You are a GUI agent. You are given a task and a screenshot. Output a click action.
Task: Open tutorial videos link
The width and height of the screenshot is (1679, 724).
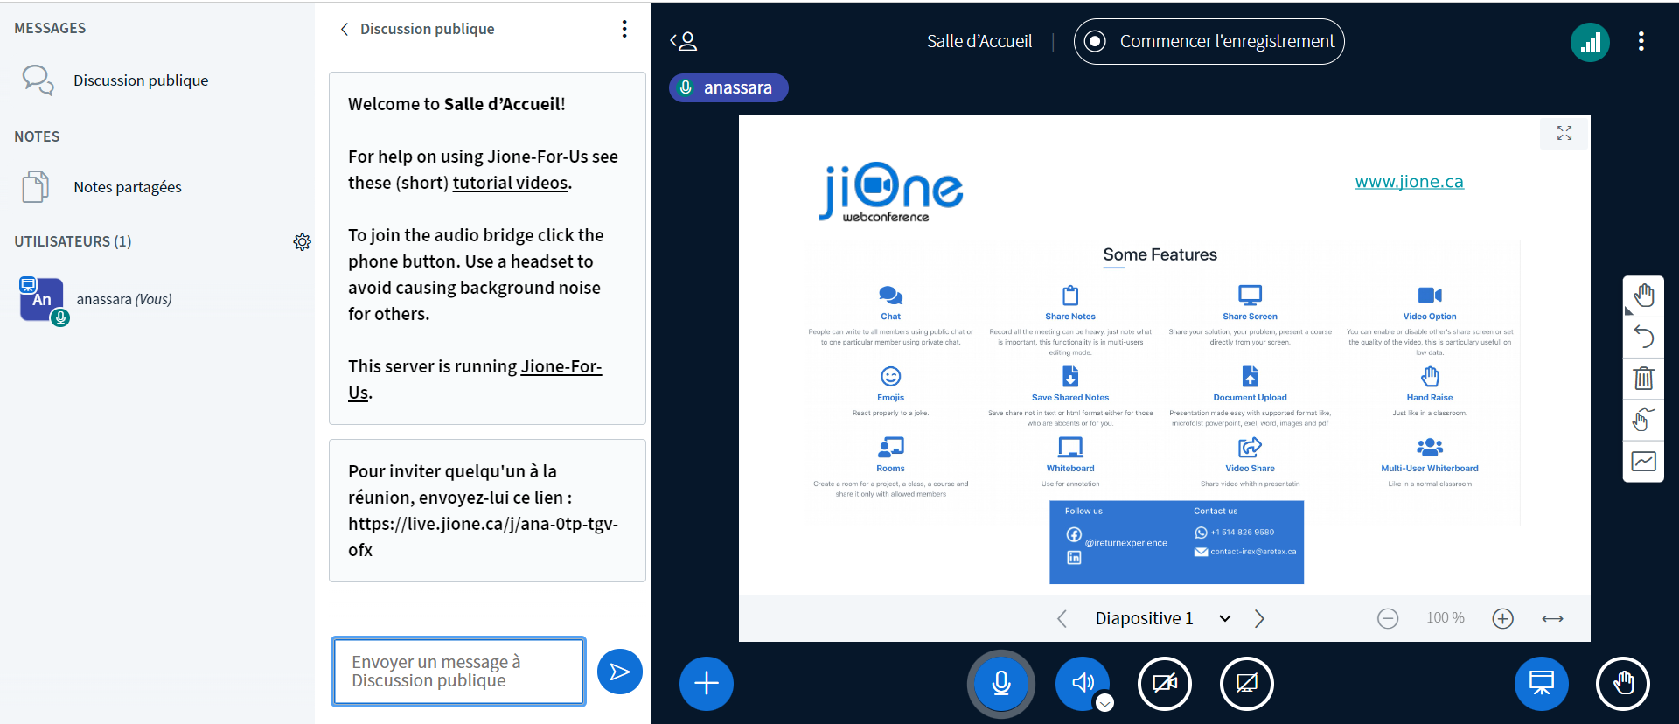pos(510,183)
